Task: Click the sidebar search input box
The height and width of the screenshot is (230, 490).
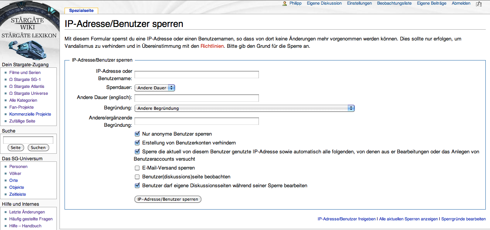Action: [28, 140]
